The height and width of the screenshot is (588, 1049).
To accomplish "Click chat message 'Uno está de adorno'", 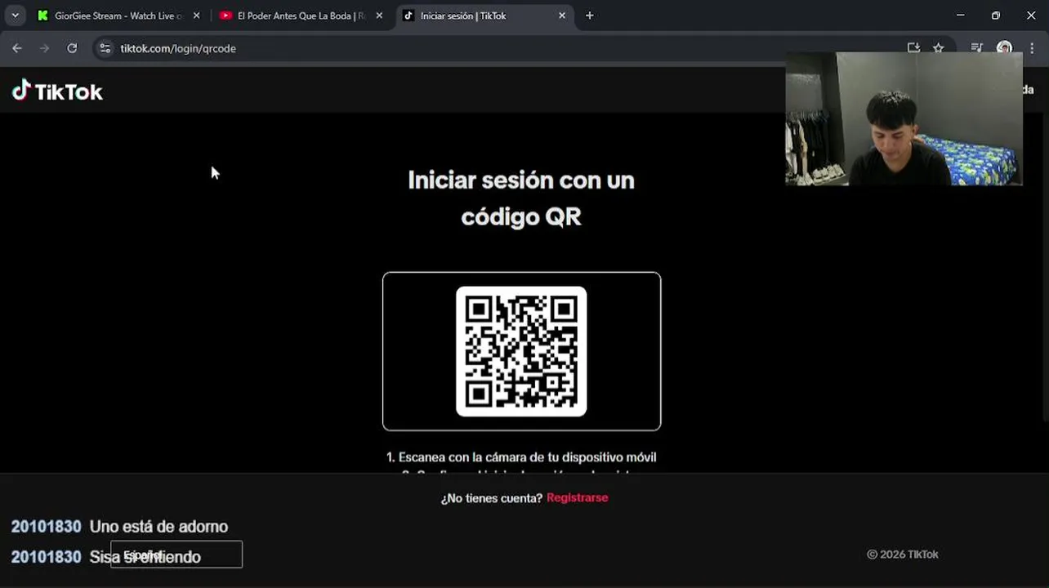I will pyautogui.click(x=158, y=527).
